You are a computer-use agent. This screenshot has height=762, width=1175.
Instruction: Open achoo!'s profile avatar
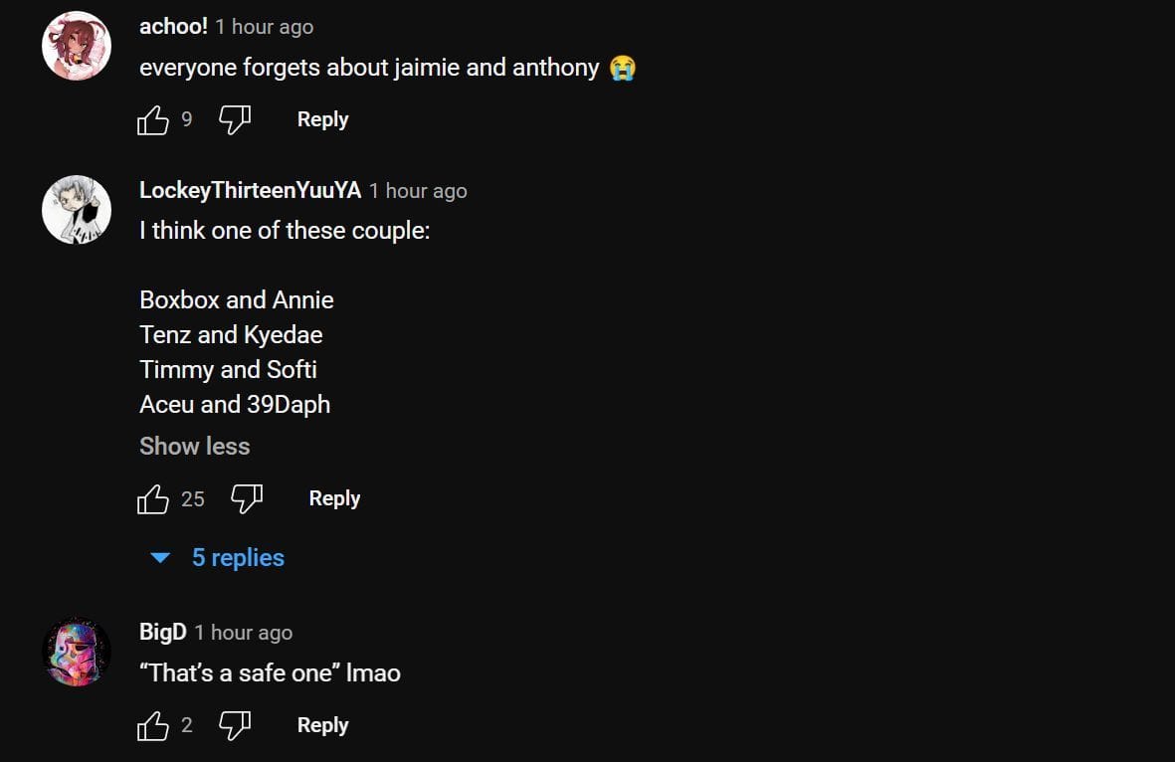pos(77,46)
